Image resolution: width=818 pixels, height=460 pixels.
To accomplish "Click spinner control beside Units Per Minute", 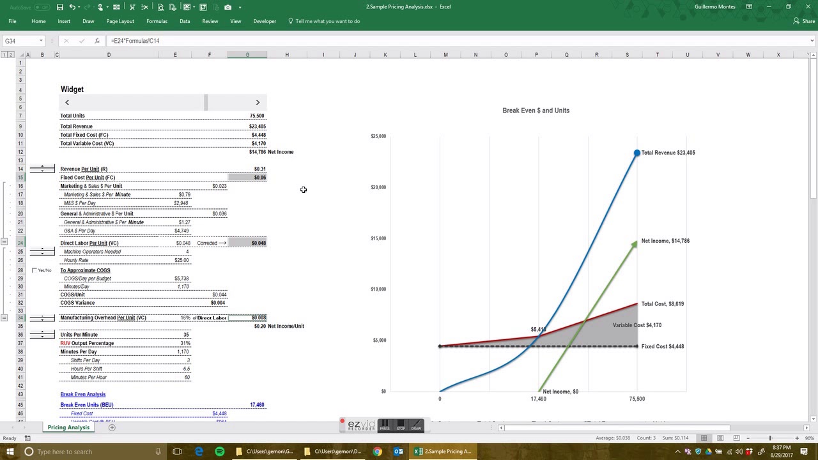I will 42,334.
